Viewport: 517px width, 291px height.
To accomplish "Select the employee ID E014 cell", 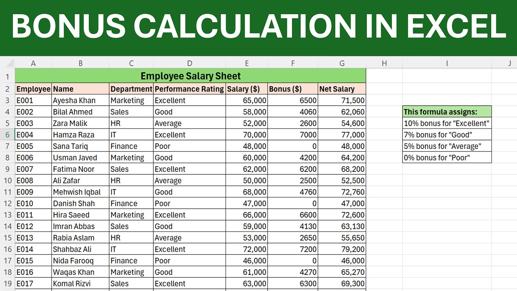I will click(34, 249).
